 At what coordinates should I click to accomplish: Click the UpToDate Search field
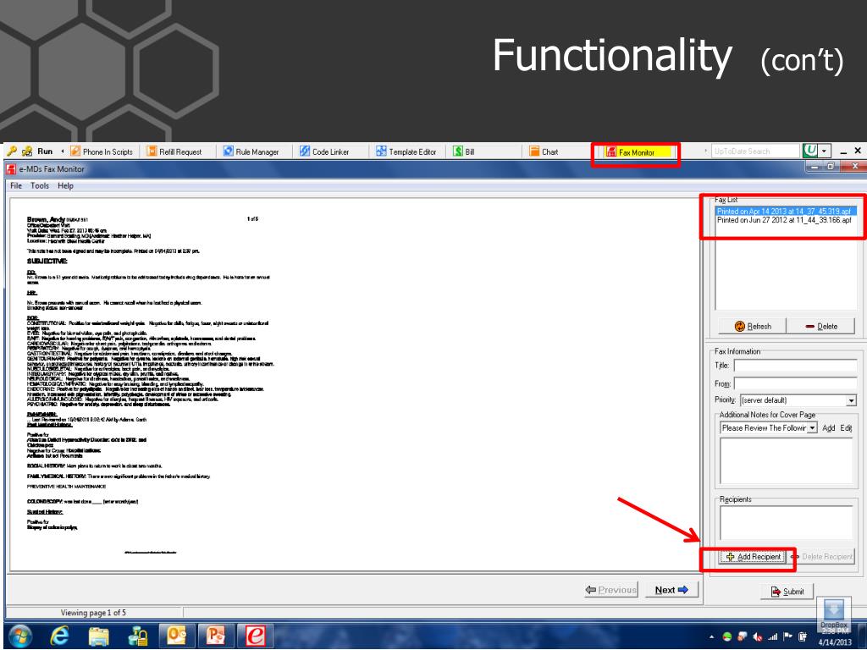(756, 151)
